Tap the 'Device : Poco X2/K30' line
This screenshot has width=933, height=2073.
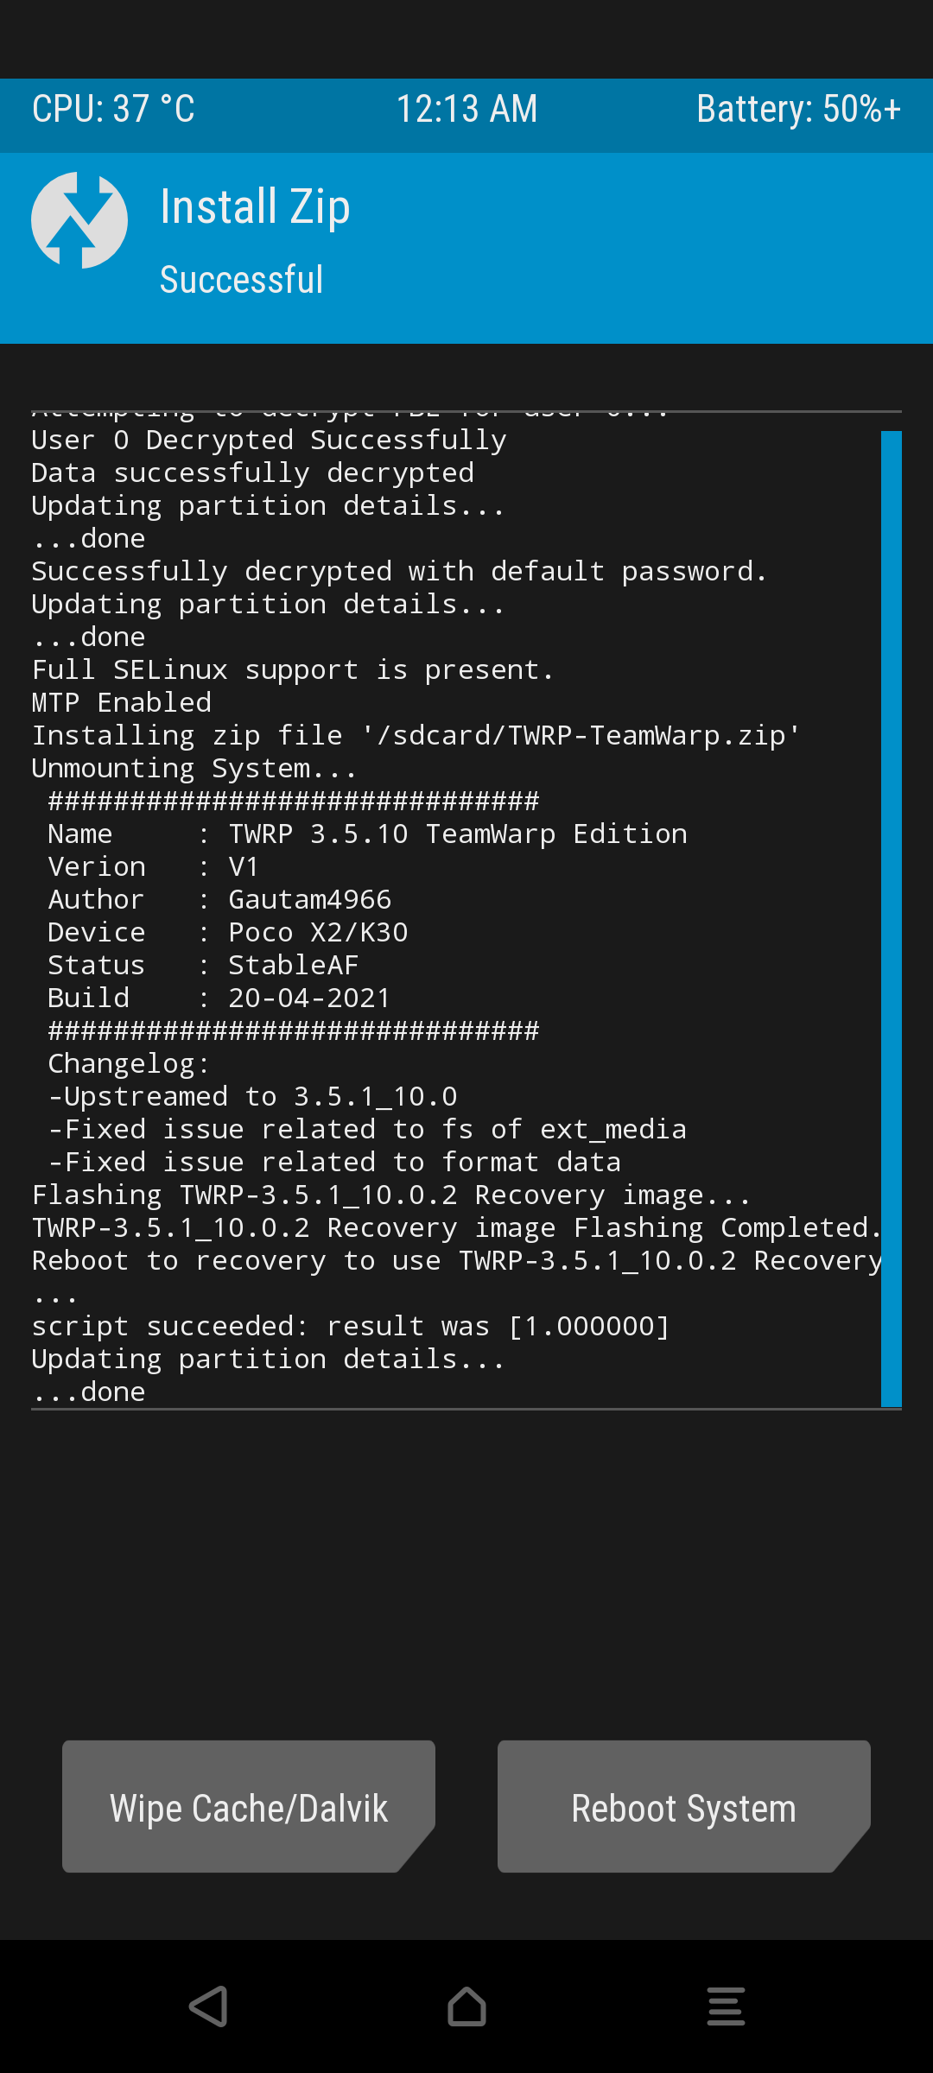[x=228, y=933]
